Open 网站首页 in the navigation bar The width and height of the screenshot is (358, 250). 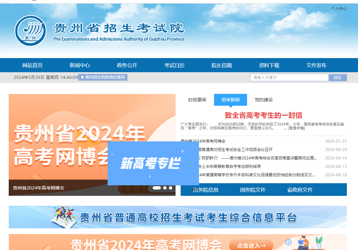click(x=32, y=65)
